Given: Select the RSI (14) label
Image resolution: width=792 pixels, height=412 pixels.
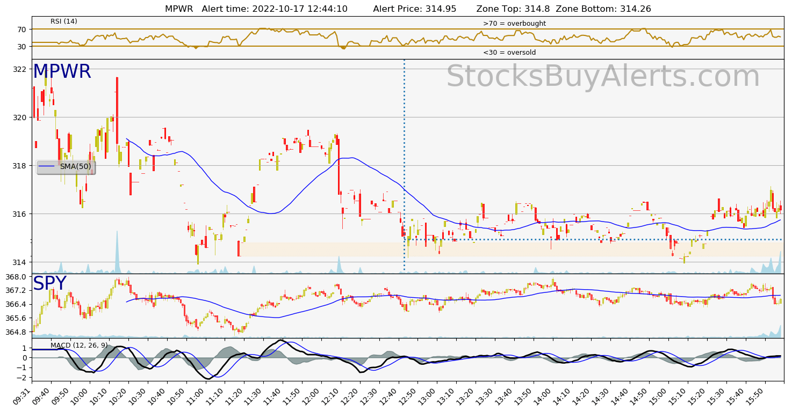Looking at the screenshot, I should [64, 21].
